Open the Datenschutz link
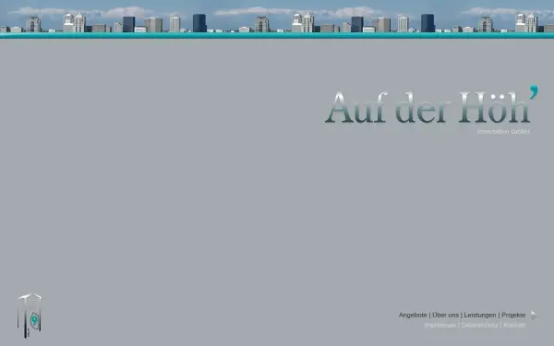554x346 pixels. tap(479, 325)
